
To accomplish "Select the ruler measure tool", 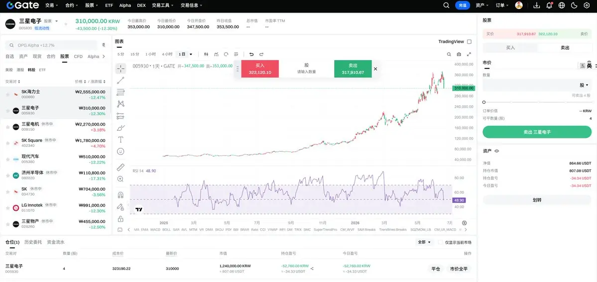I will click(x=120, y=167).
